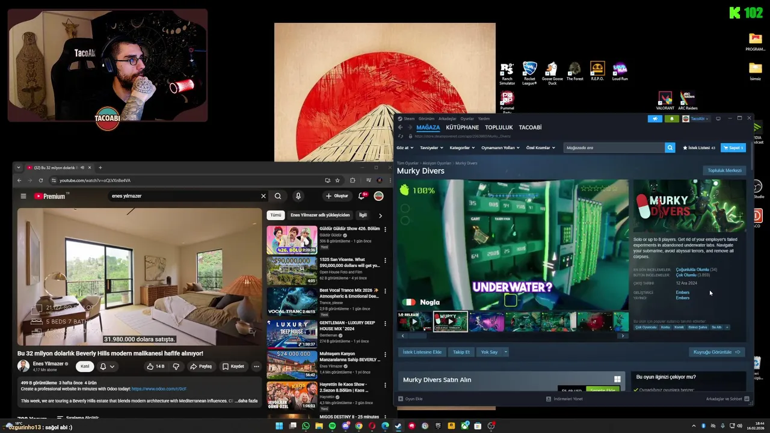Image resolution: width=770 pixels, height=433 pixels.
Task: Like the Enes Yilmazer video
Action: click(155, 366)
